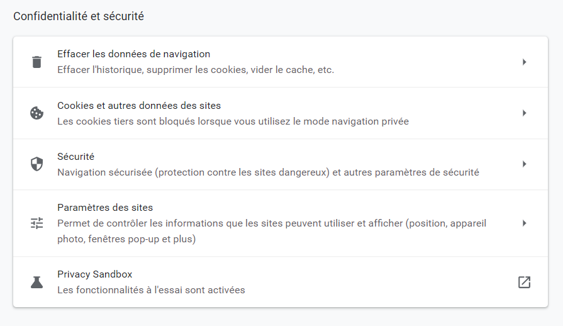Image resolution: width=563 pixels, height=326 pixels.
Task: Click the text about clearing history and cookies
Action: tap(195, 70)
